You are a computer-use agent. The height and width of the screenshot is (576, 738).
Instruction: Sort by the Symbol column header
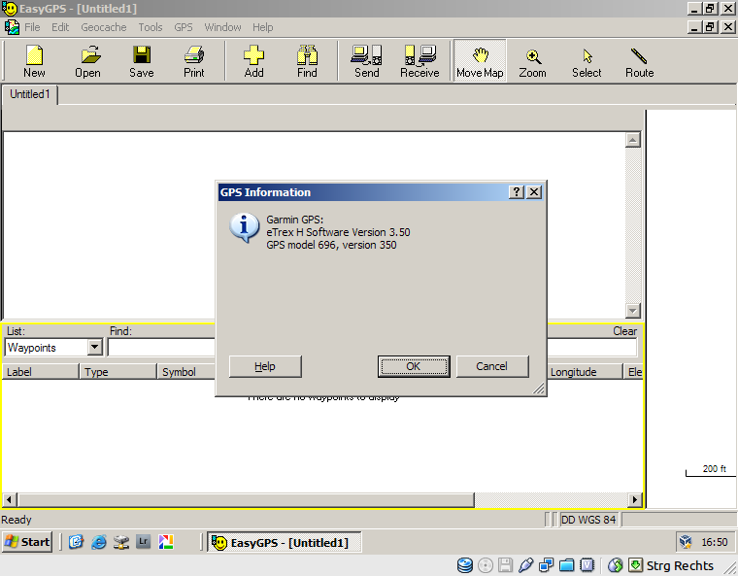click(x=185, y=372)
